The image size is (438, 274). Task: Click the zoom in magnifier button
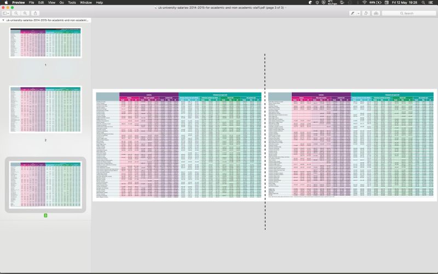click(25, 13)
